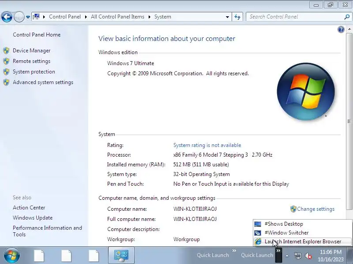The height and width of the screenshot is (264, 353).
Task: Select #Window Switcher menu entry
Action: click(302, 233)
